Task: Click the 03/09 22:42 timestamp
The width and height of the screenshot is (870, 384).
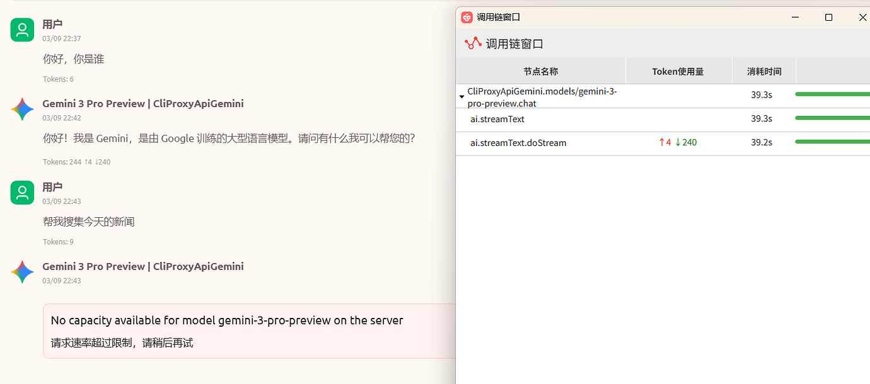Action: [62, 118]
